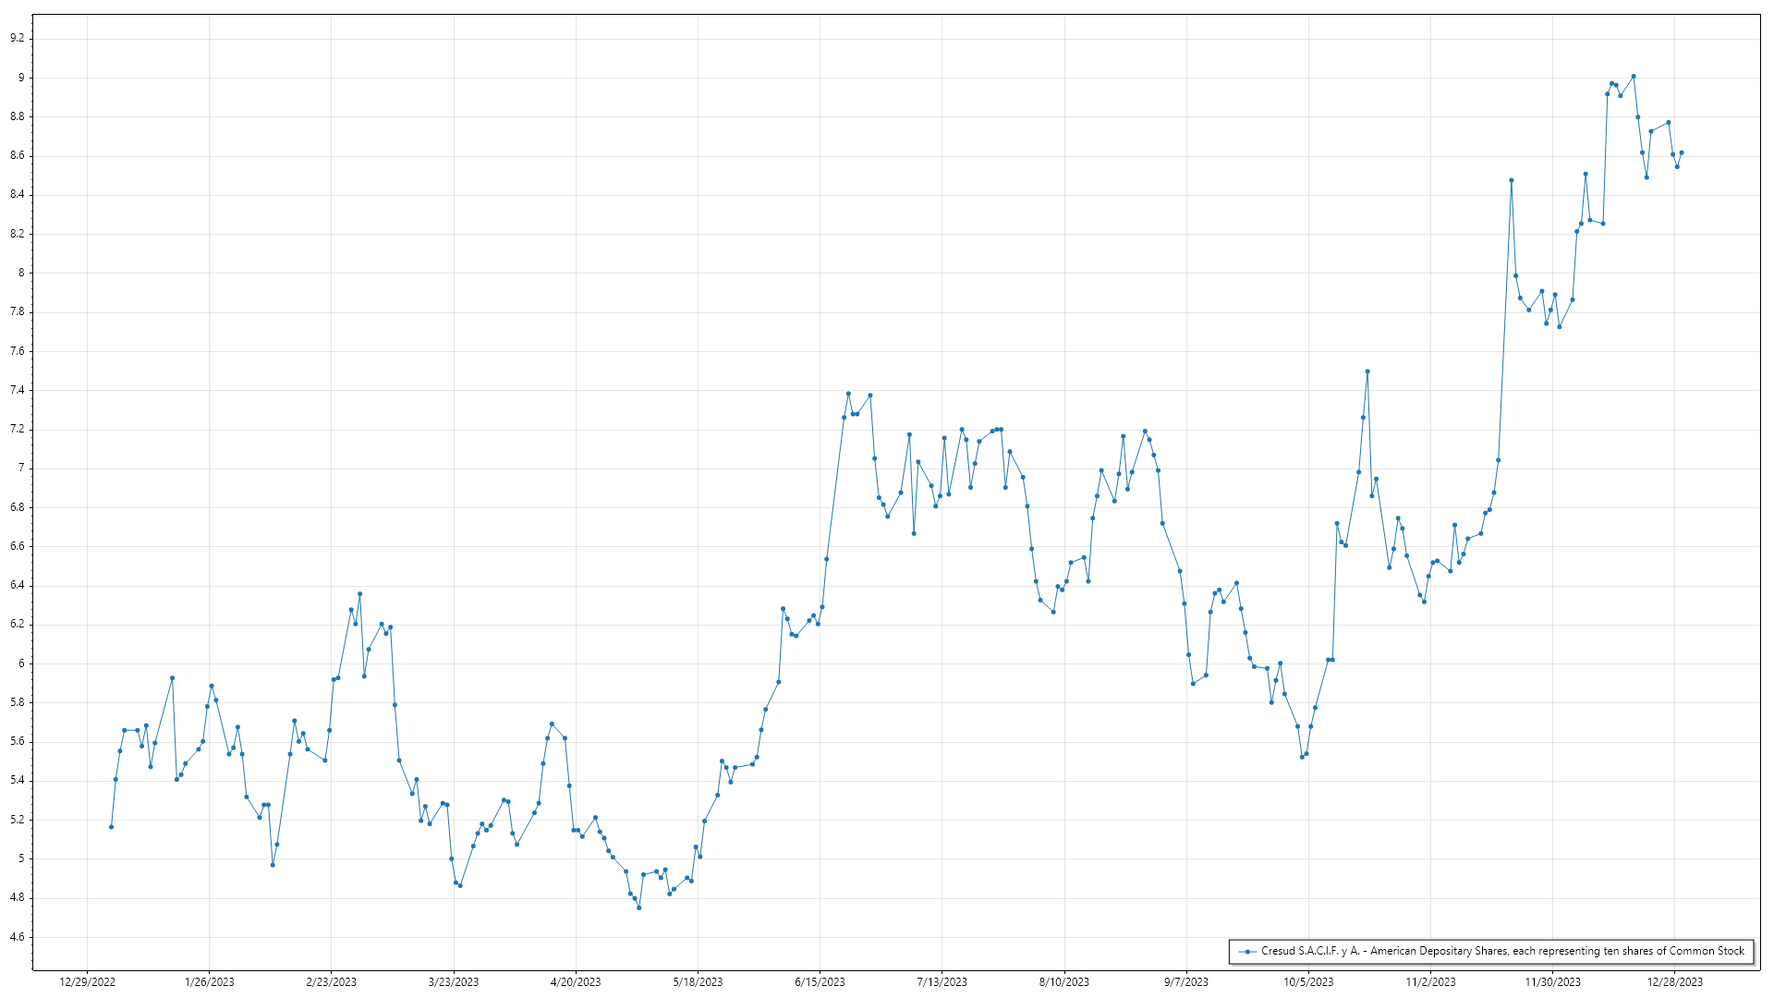
Task: Click the November spike point near 8.48
Action: [1512, 180]
